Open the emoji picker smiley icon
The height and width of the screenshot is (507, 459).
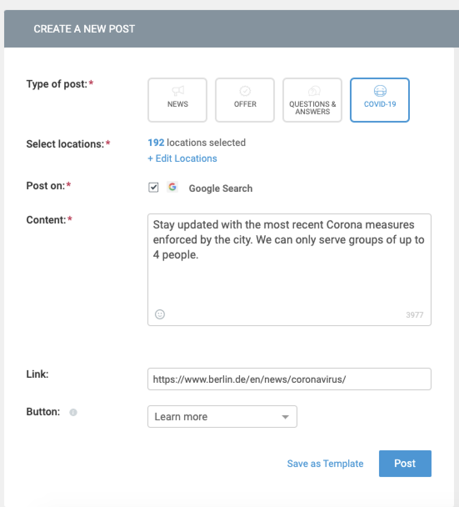point(160,314)
